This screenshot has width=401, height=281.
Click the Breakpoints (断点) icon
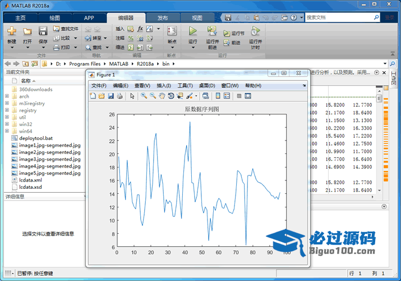172,31
